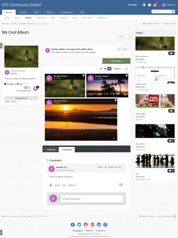
Task: Open the 0 Reviews tab
Action: (51, 149)
